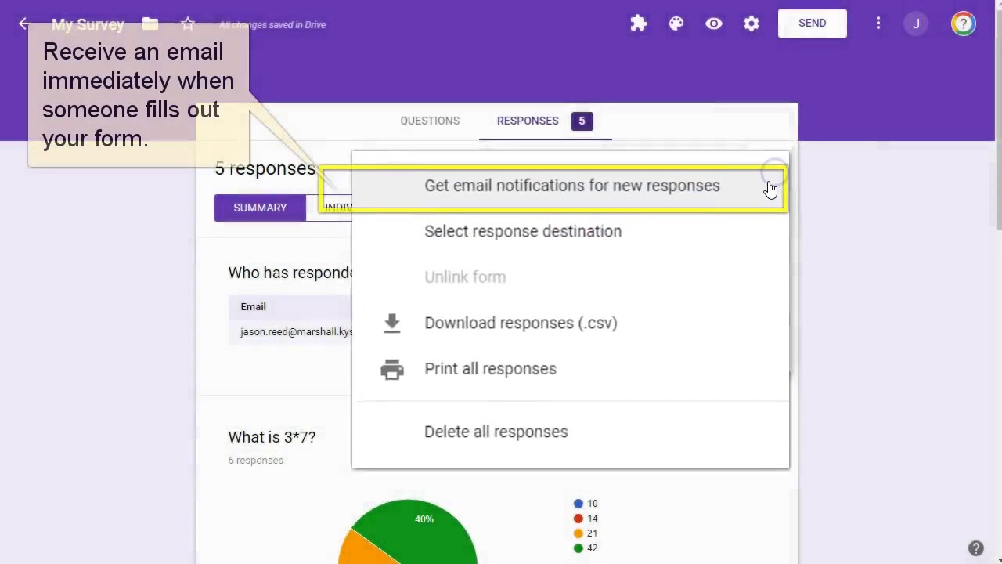
Task: Click the SEND button
Action: [812, 23]
